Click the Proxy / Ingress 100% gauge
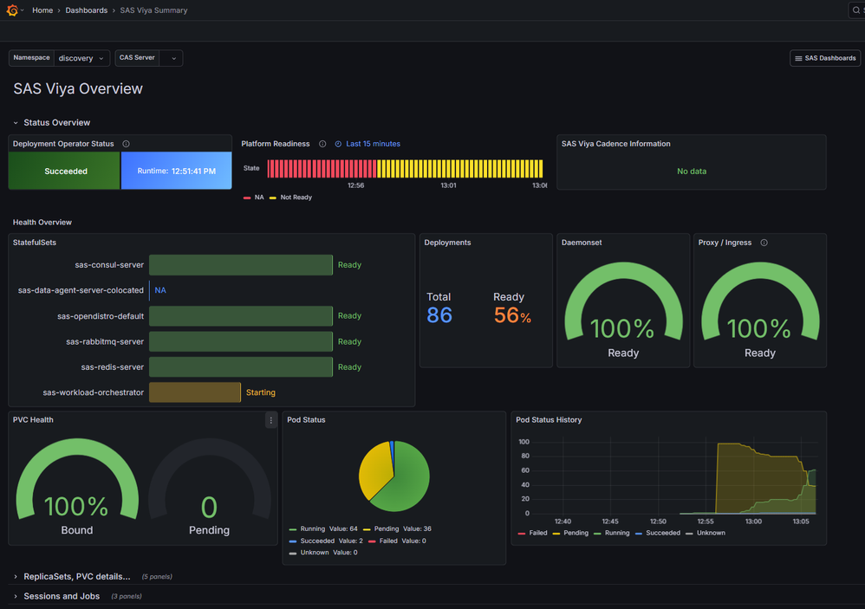This screenshot has width=865, height=609. [x=760, y=310]
